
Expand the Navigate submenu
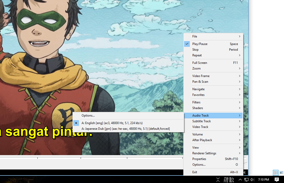213,89
